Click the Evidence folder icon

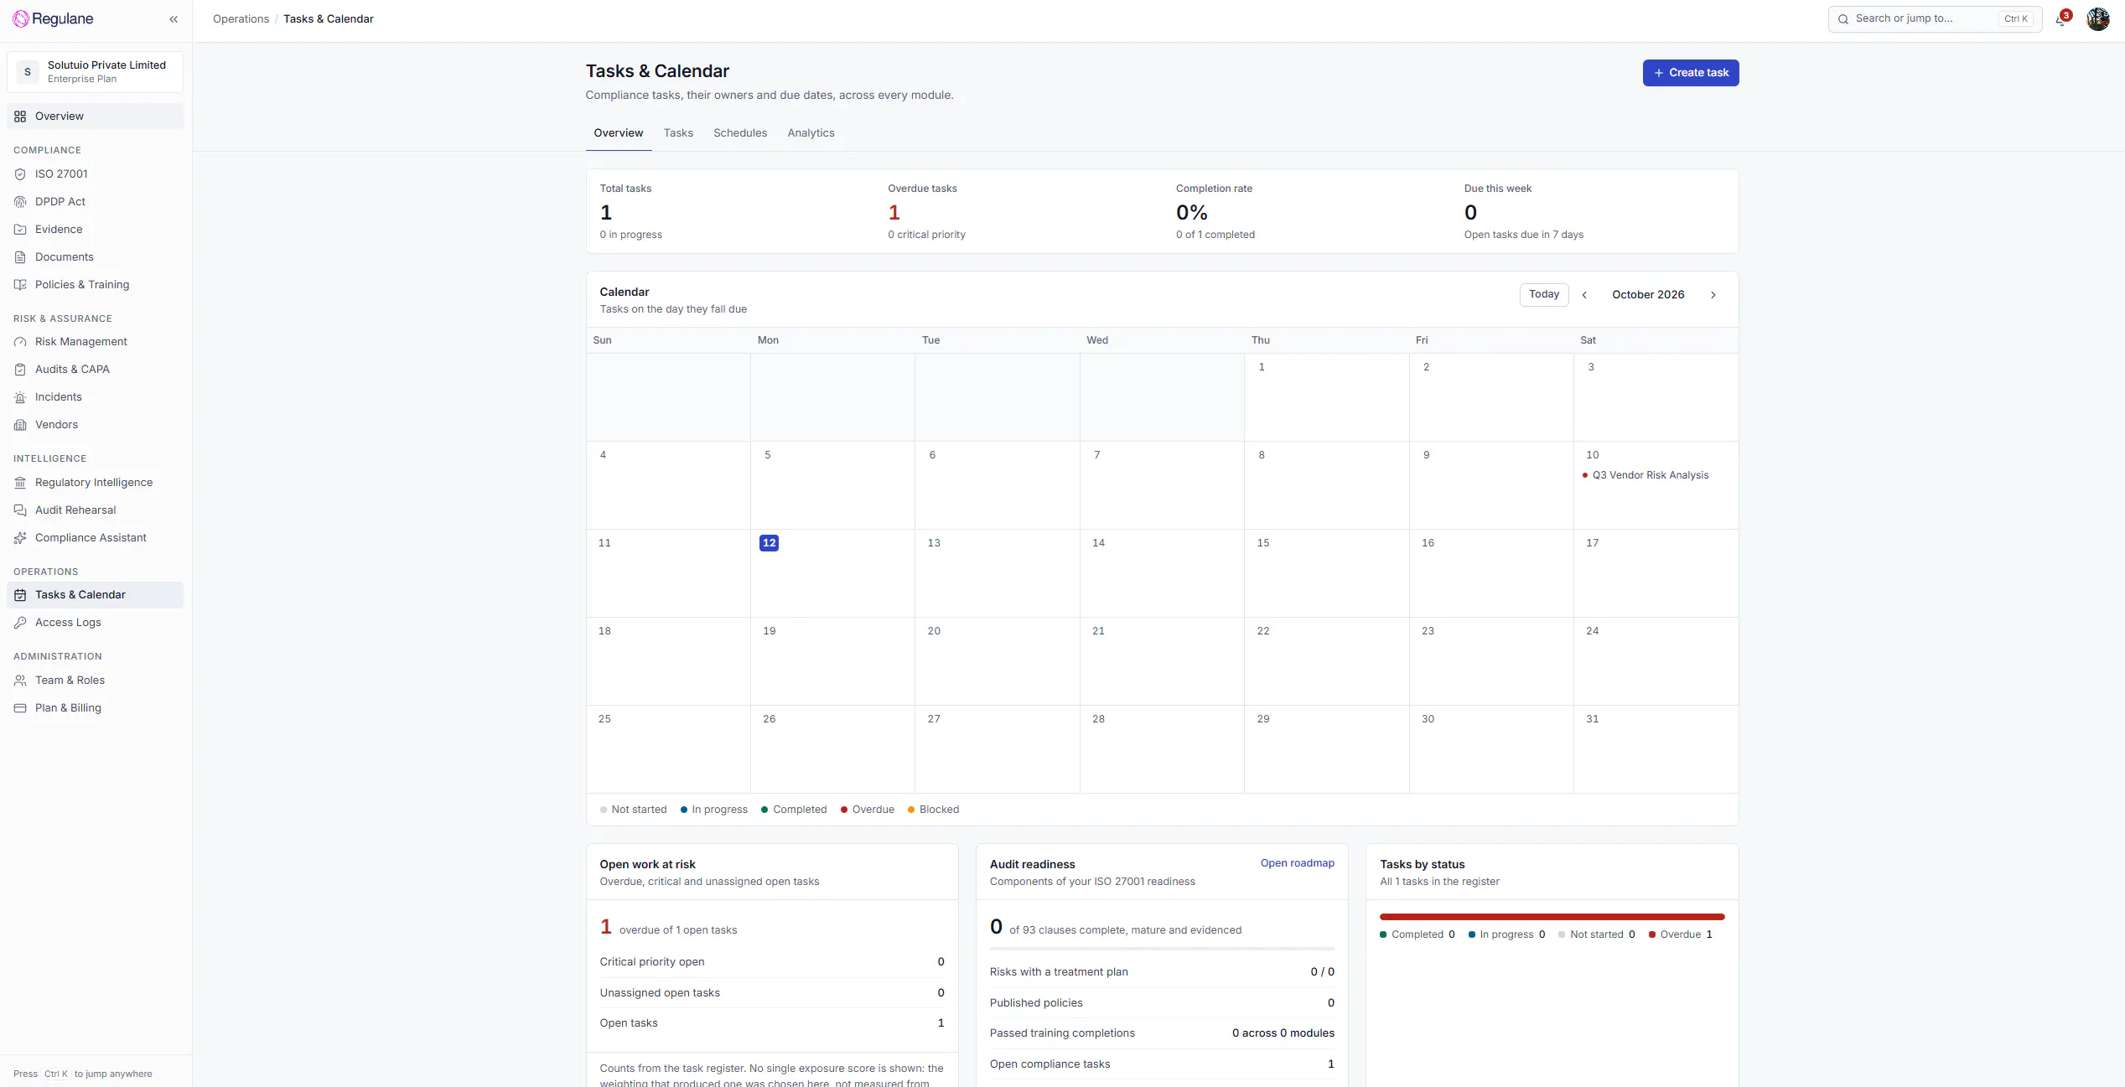(20, 230)
